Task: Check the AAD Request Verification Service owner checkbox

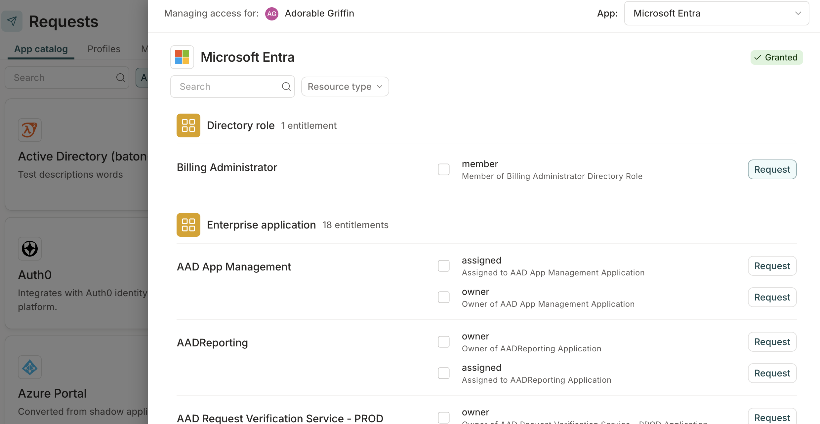Action: click(444, 417)
